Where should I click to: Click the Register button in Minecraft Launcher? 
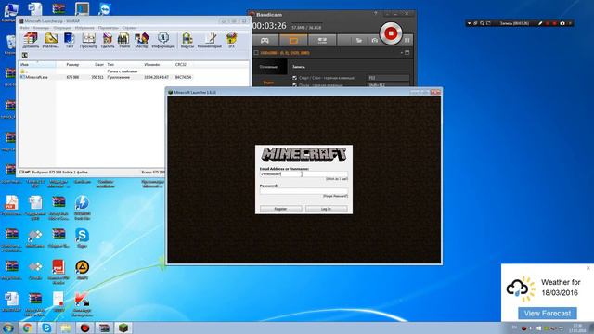coord(280,209)
